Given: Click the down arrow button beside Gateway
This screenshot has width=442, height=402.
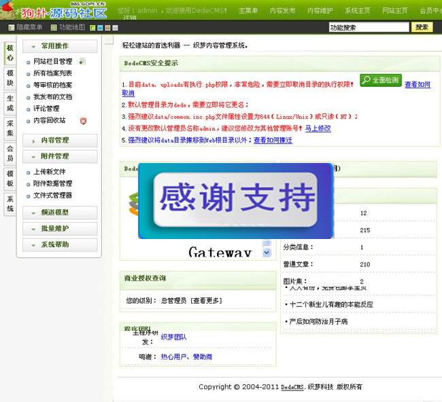Looking at the screenshot, I should pyautogui.click(x=267, y=253).
